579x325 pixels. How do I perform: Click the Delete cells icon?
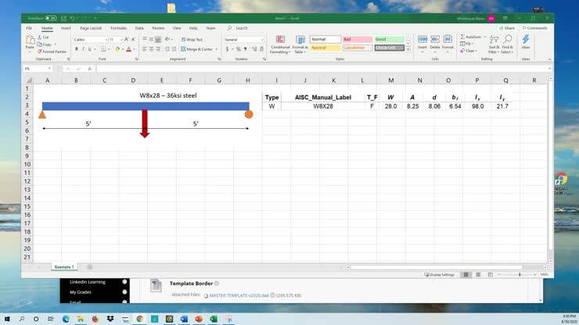pos(435,42)
